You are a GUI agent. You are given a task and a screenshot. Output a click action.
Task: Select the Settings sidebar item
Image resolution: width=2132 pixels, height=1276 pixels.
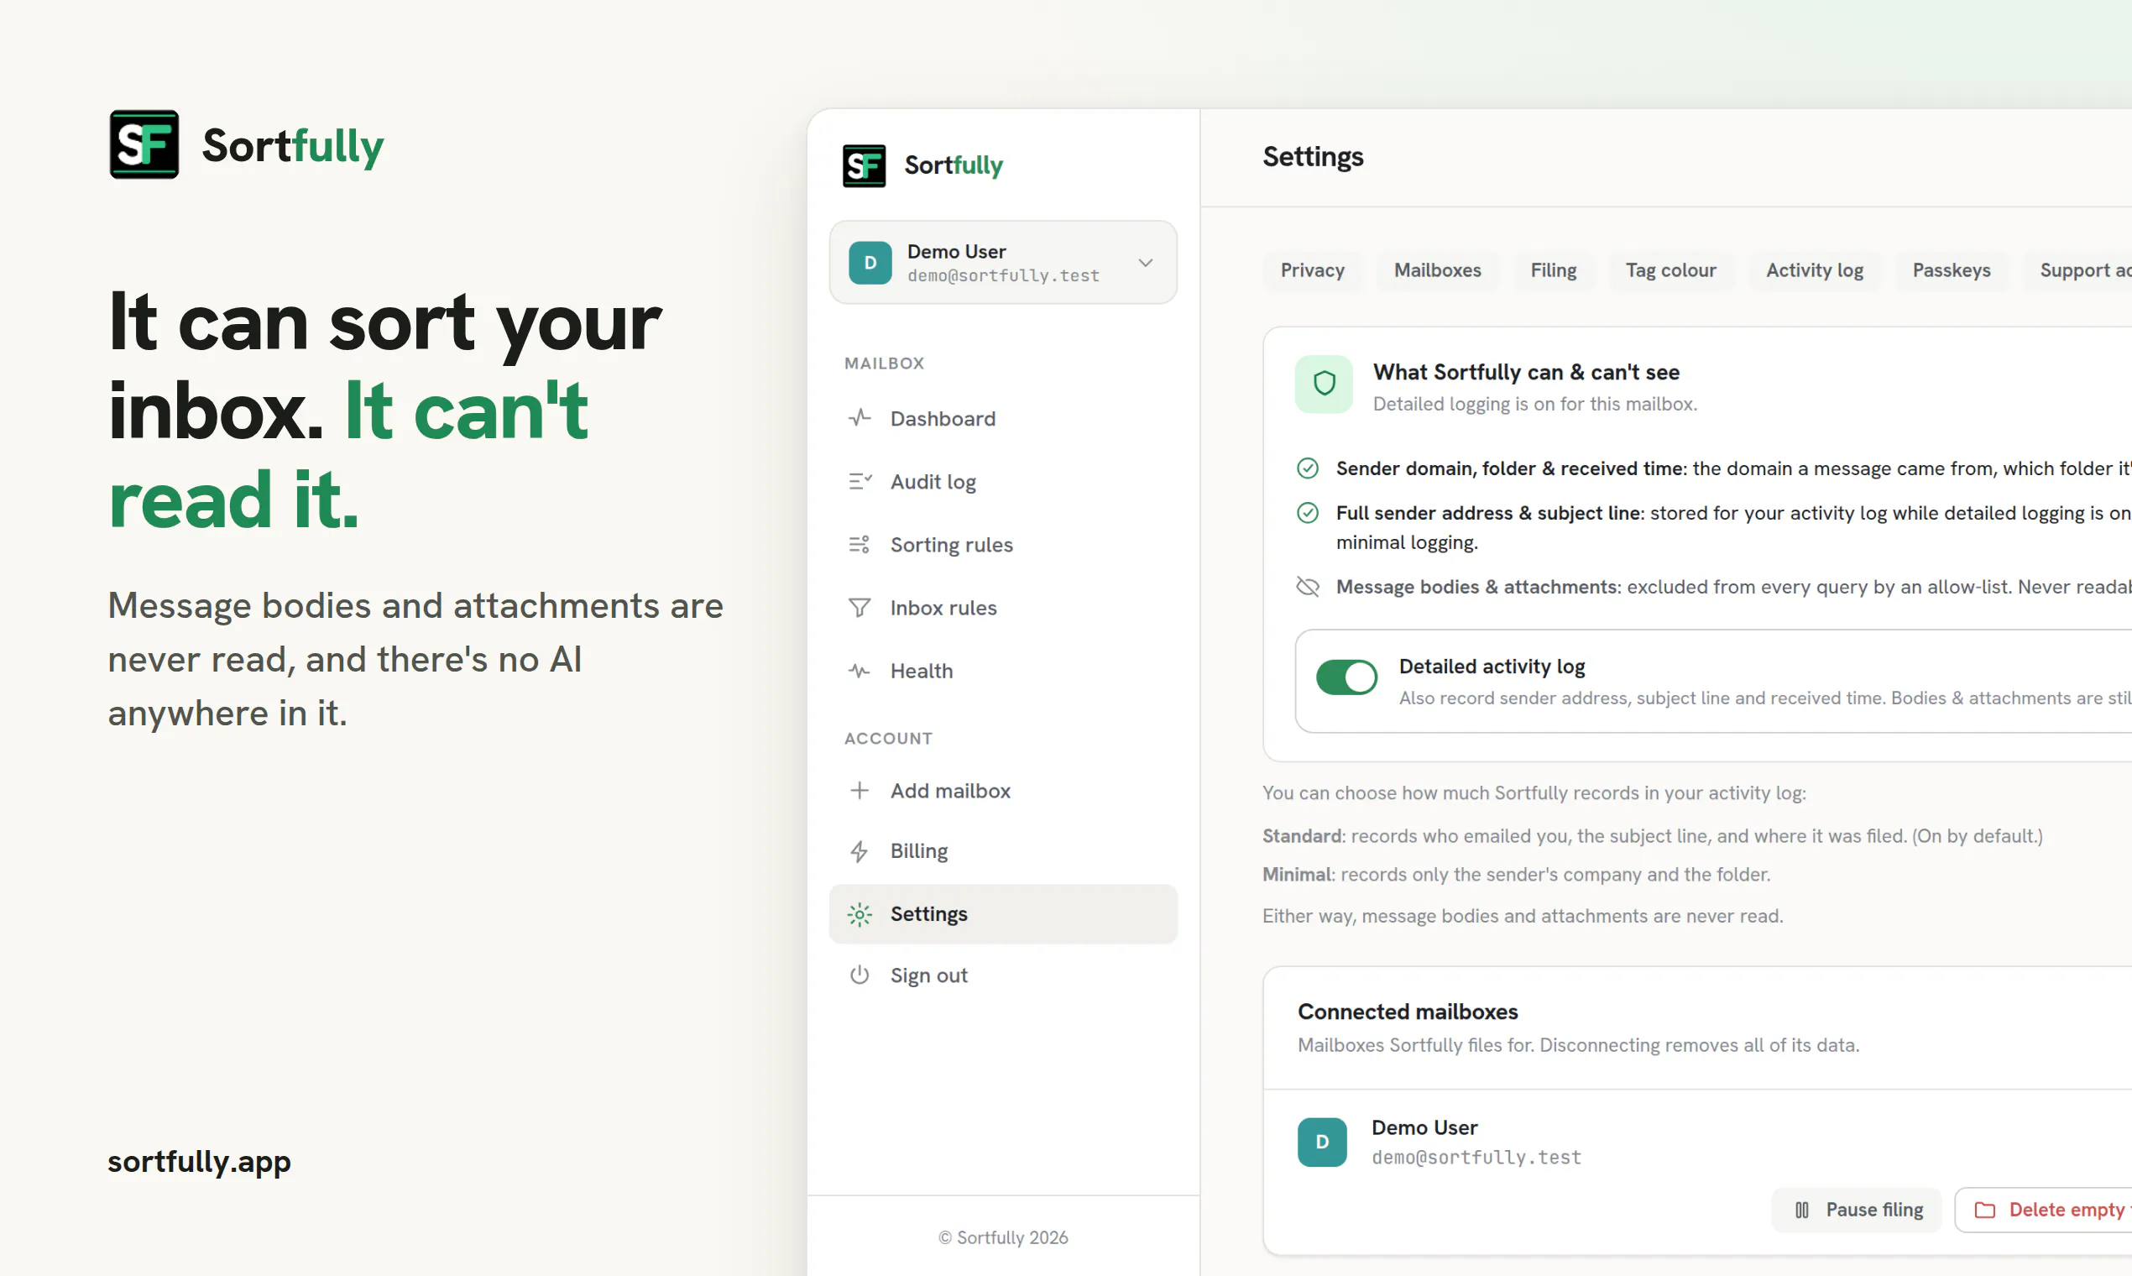[1003, 914]
